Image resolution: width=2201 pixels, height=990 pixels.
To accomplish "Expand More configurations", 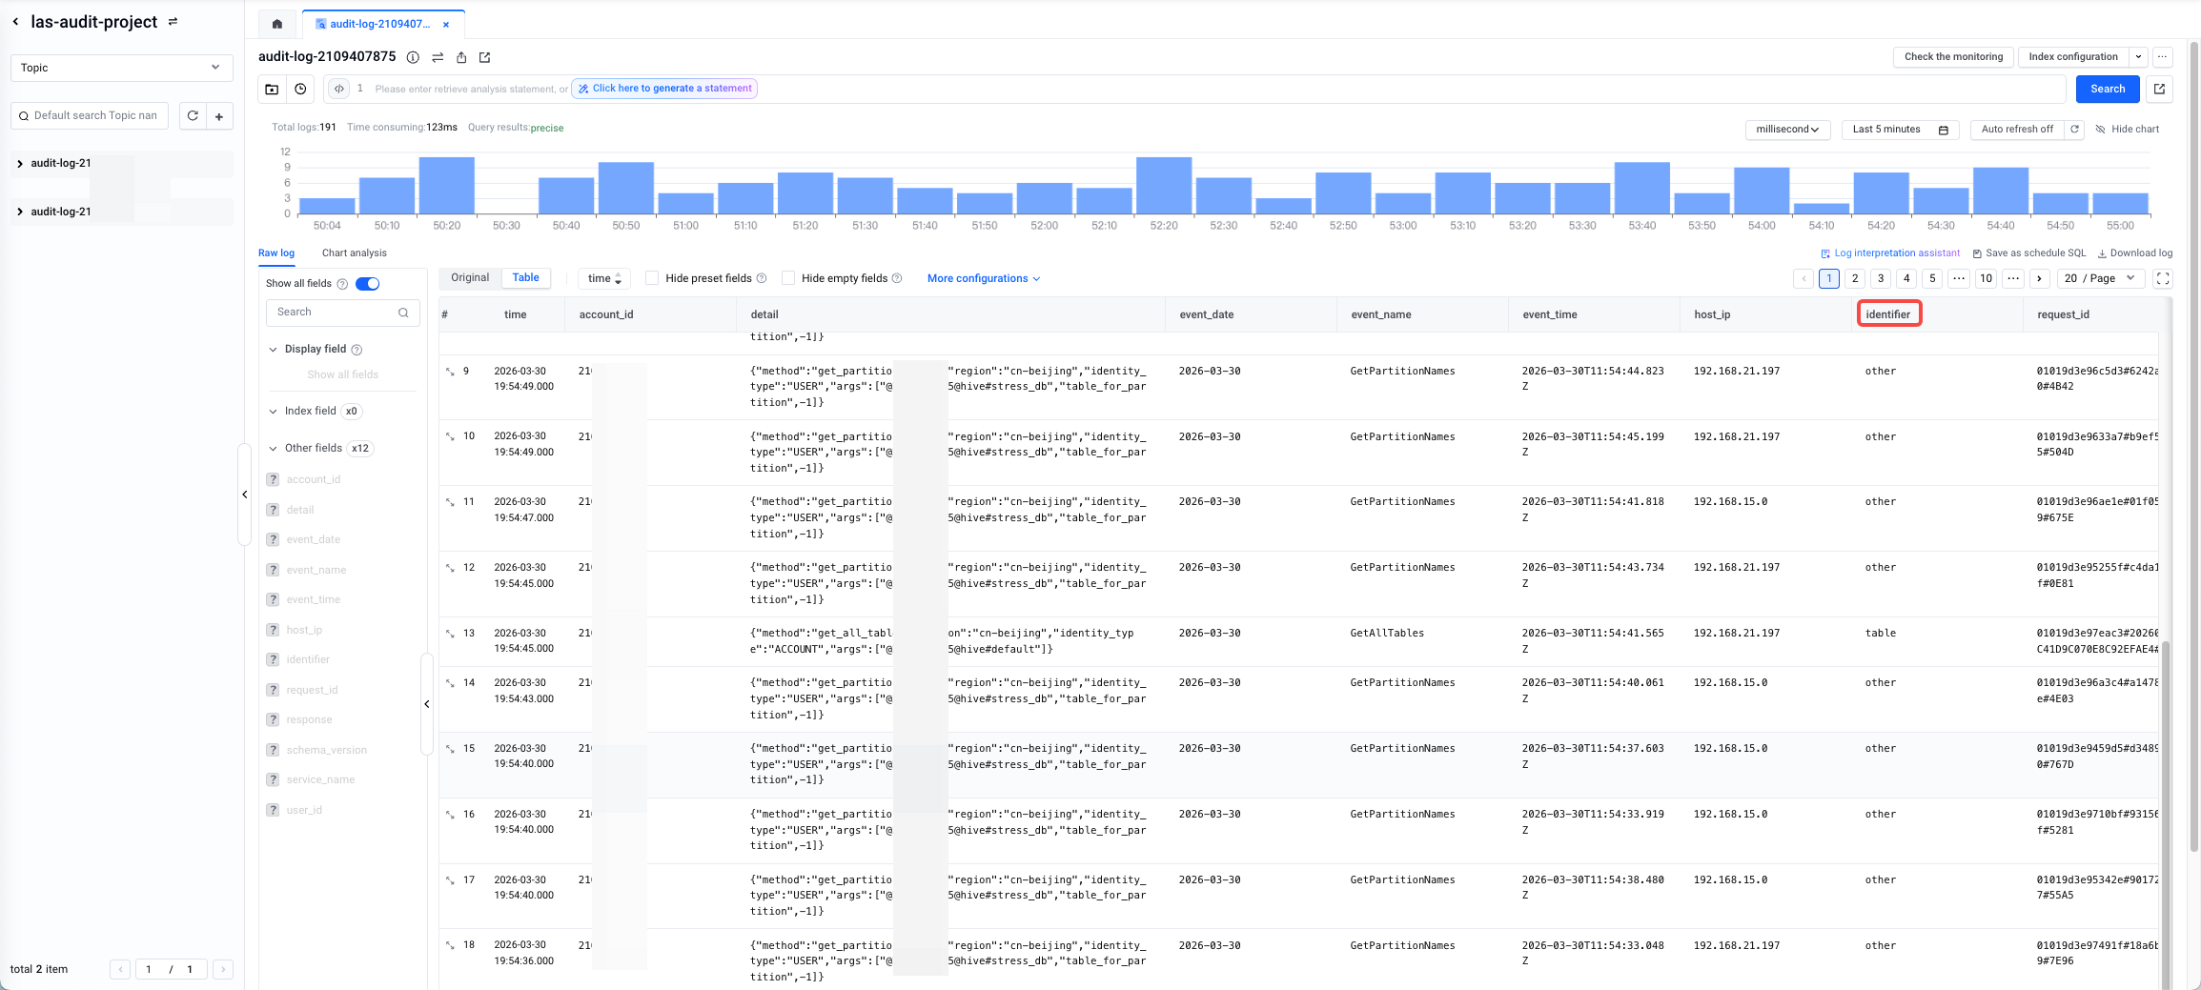I will click(x=984, y=278).
